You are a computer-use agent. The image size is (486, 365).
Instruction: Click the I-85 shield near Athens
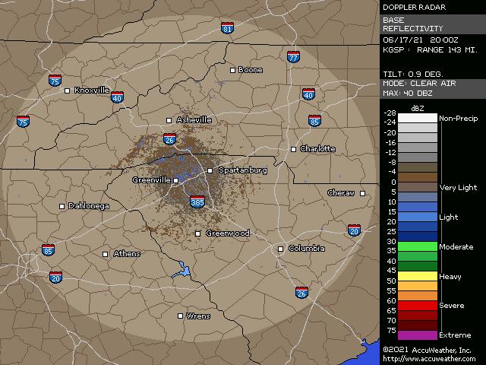tap(49, 249)
